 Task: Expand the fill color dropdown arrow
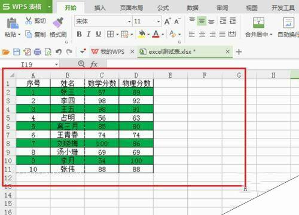[148, 35]
